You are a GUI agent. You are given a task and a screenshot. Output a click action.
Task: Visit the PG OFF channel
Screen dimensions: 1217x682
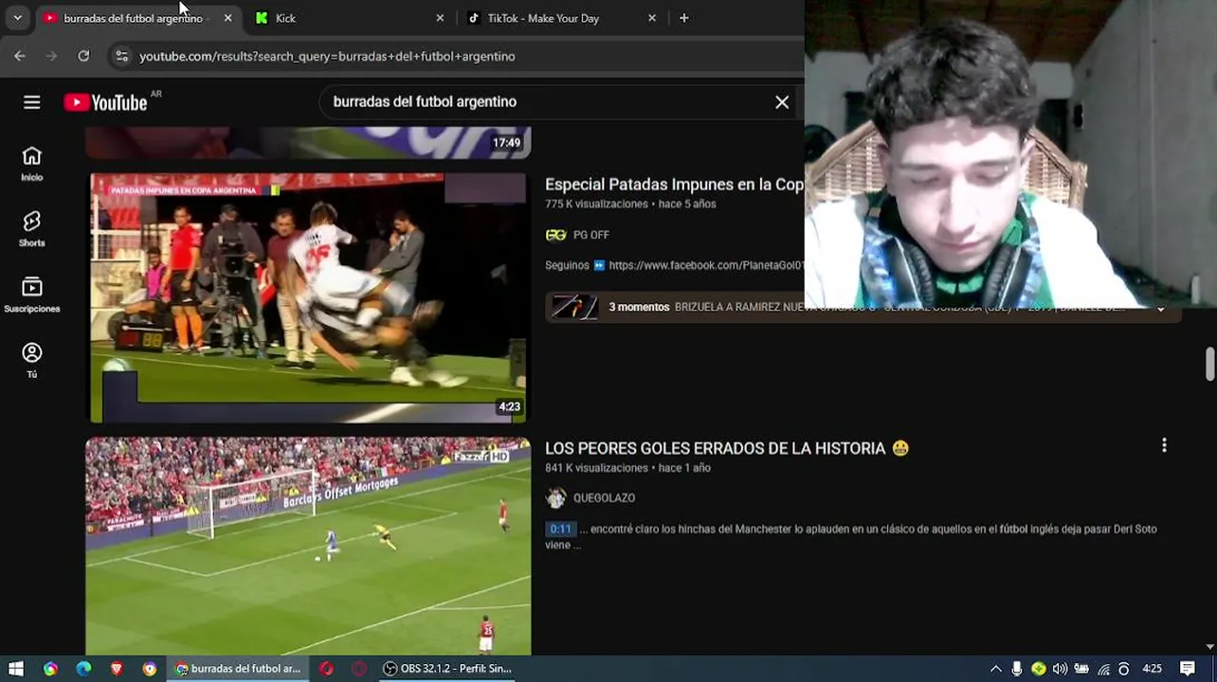(x=590, y=235)
